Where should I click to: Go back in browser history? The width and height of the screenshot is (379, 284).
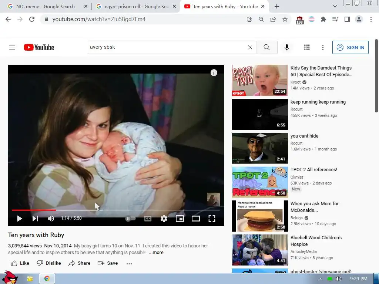[8, 19]
